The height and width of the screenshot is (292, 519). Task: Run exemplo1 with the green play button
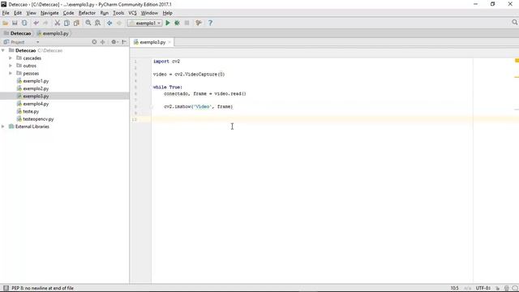[x=168, y=23]
